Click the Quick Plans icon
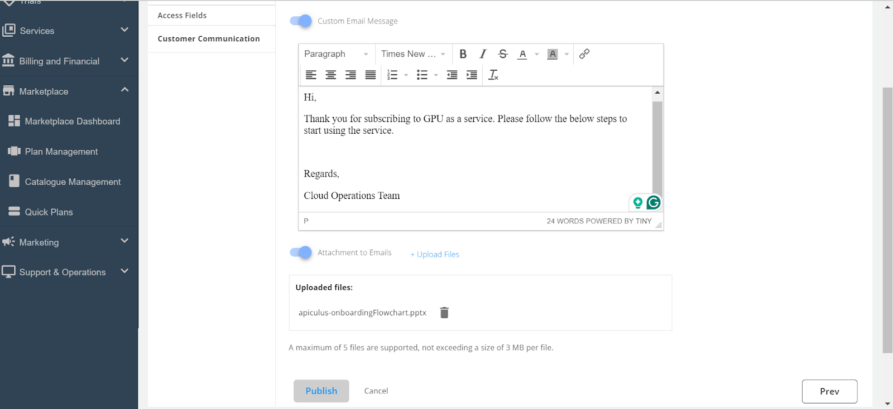This screenshot has height=409, width=893. coord(15,211)
